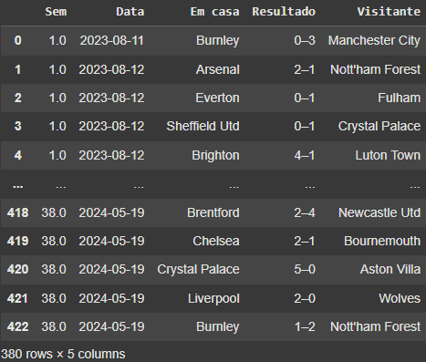Click the Newcastle Utd cell

tap(379, 212)
